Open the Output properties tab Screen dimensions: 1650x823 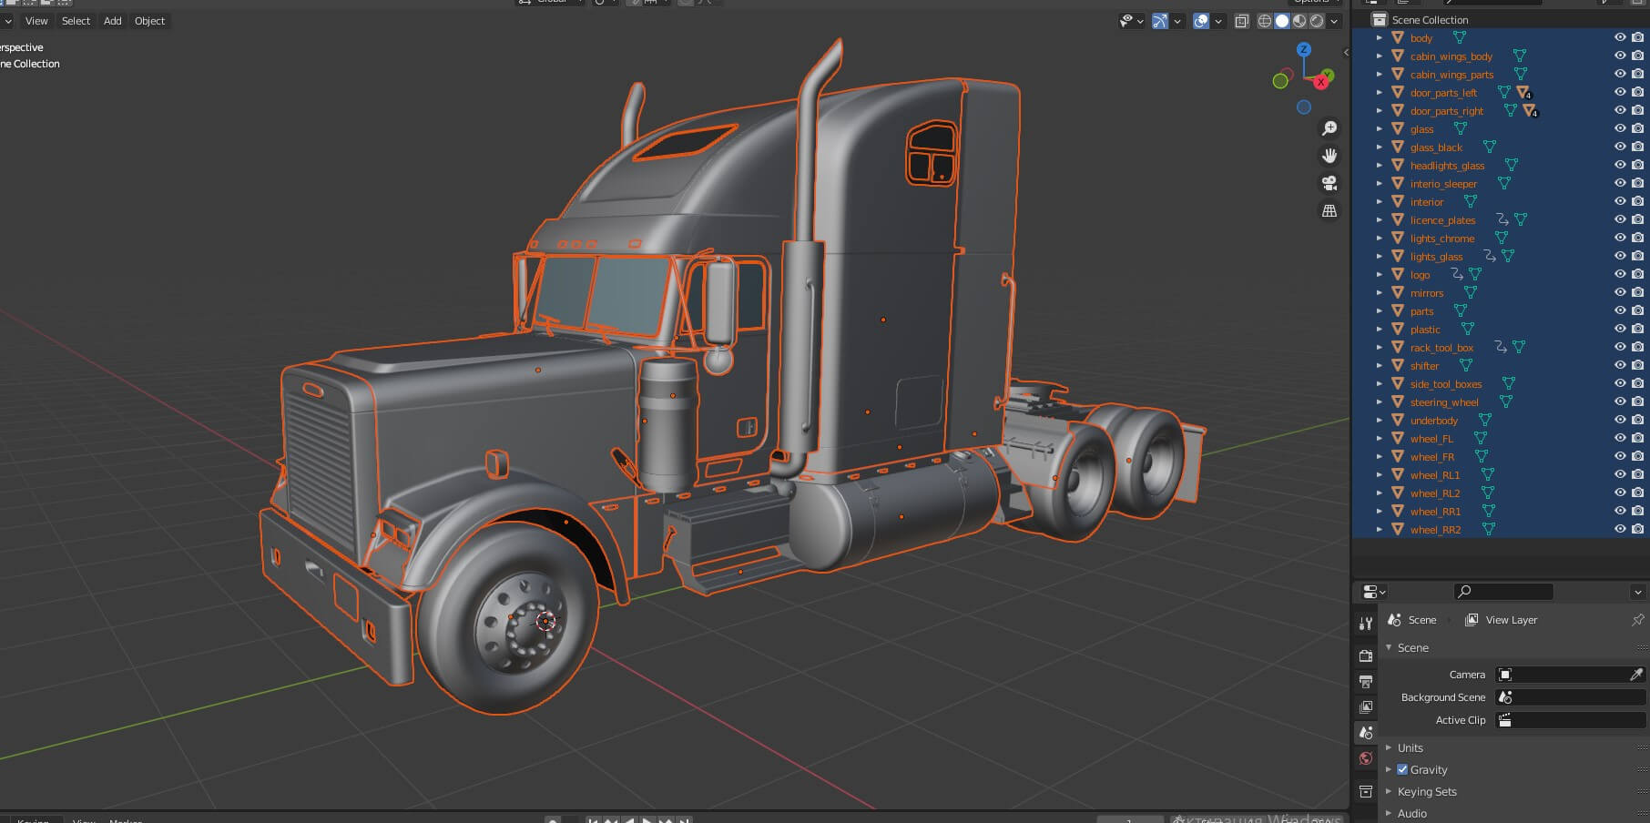(x=1365, y=681)
